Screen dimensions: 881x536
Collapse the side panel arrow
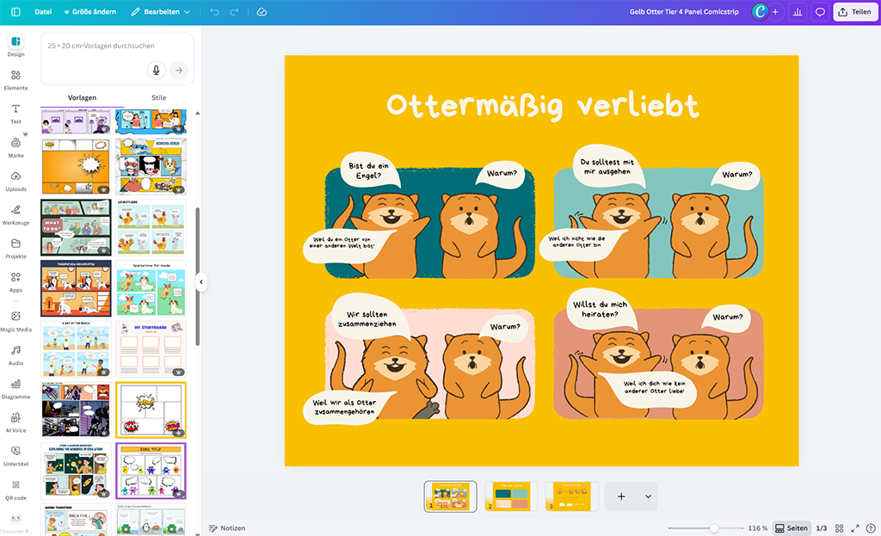tap(200, 282)
